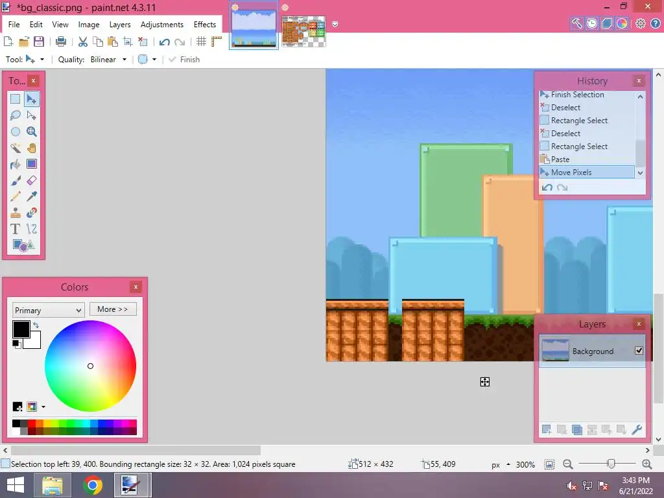Click the Open file folder icon

point(24,41)
